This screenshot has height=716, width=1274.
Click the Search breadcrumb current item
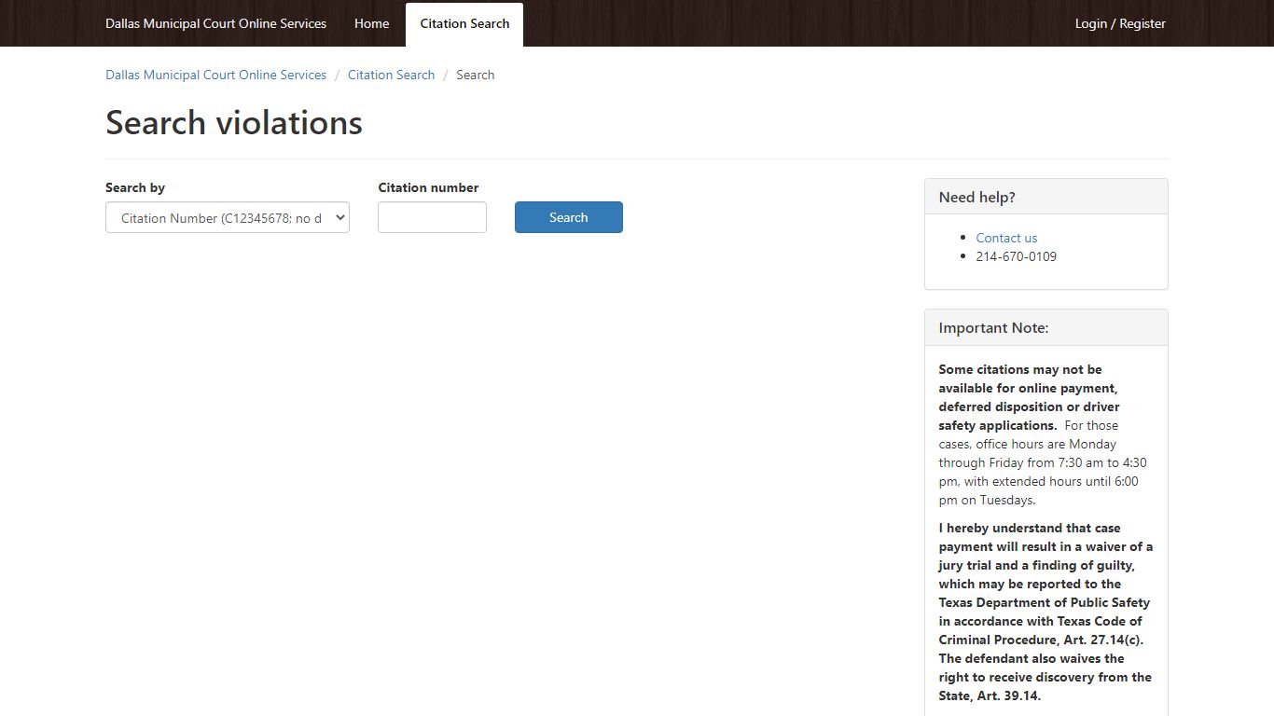475,75
